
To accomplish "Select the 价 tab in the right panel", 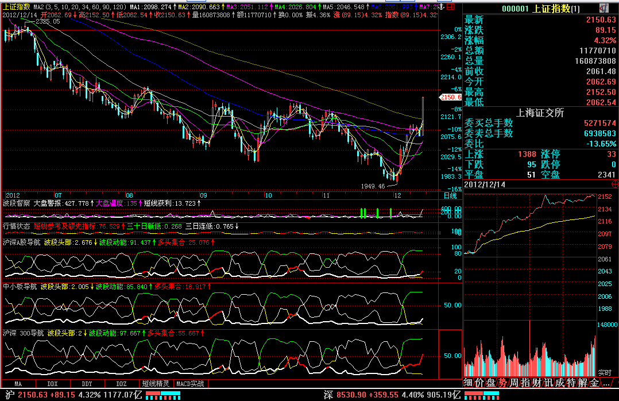I will (479, 383).
